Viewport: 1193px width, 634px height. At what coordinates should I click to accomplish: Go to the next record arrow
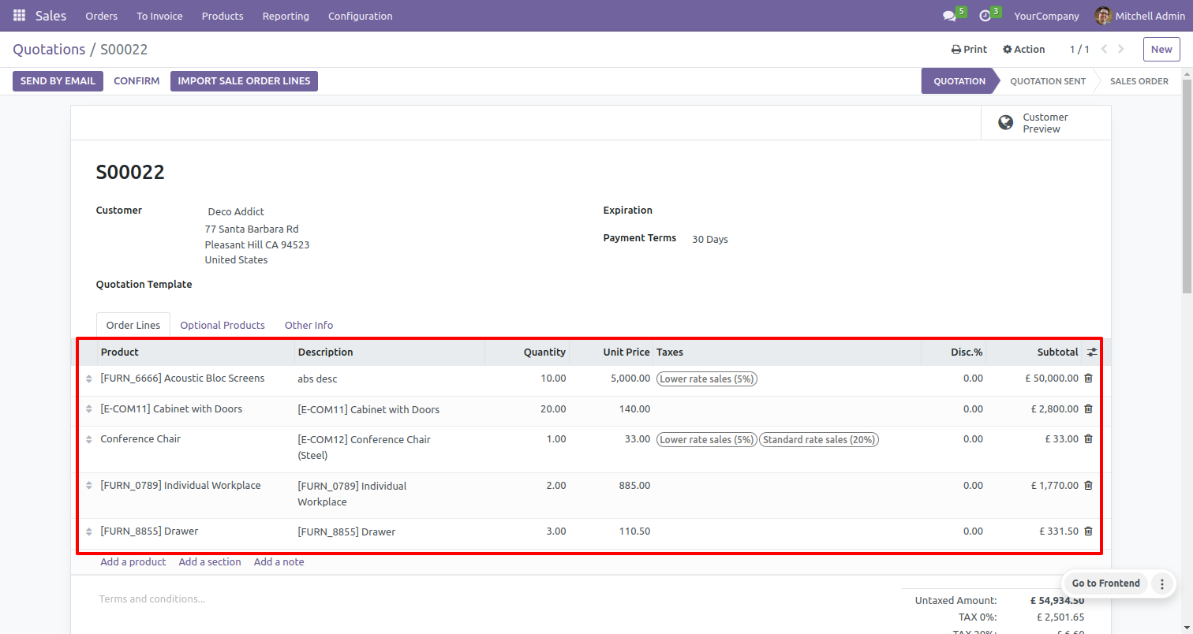(x=1121, y=49)
